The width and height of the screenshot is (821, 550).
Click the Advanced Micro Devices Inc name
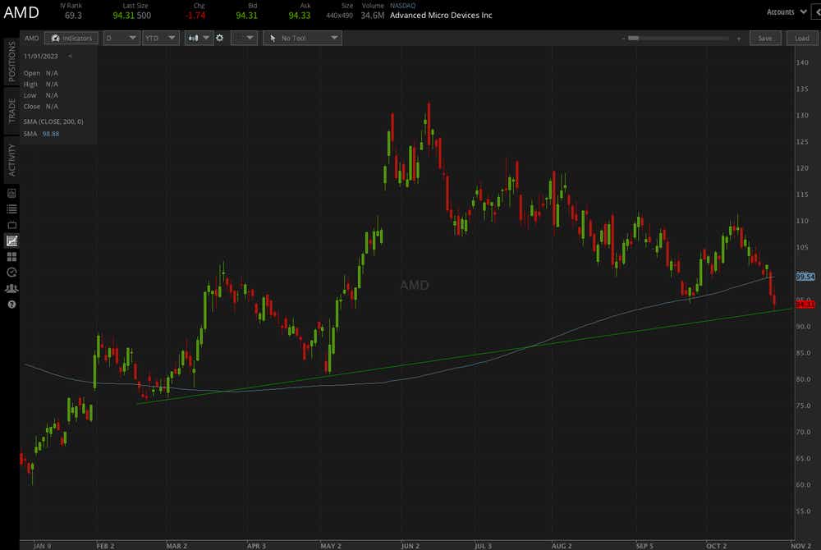441,16
